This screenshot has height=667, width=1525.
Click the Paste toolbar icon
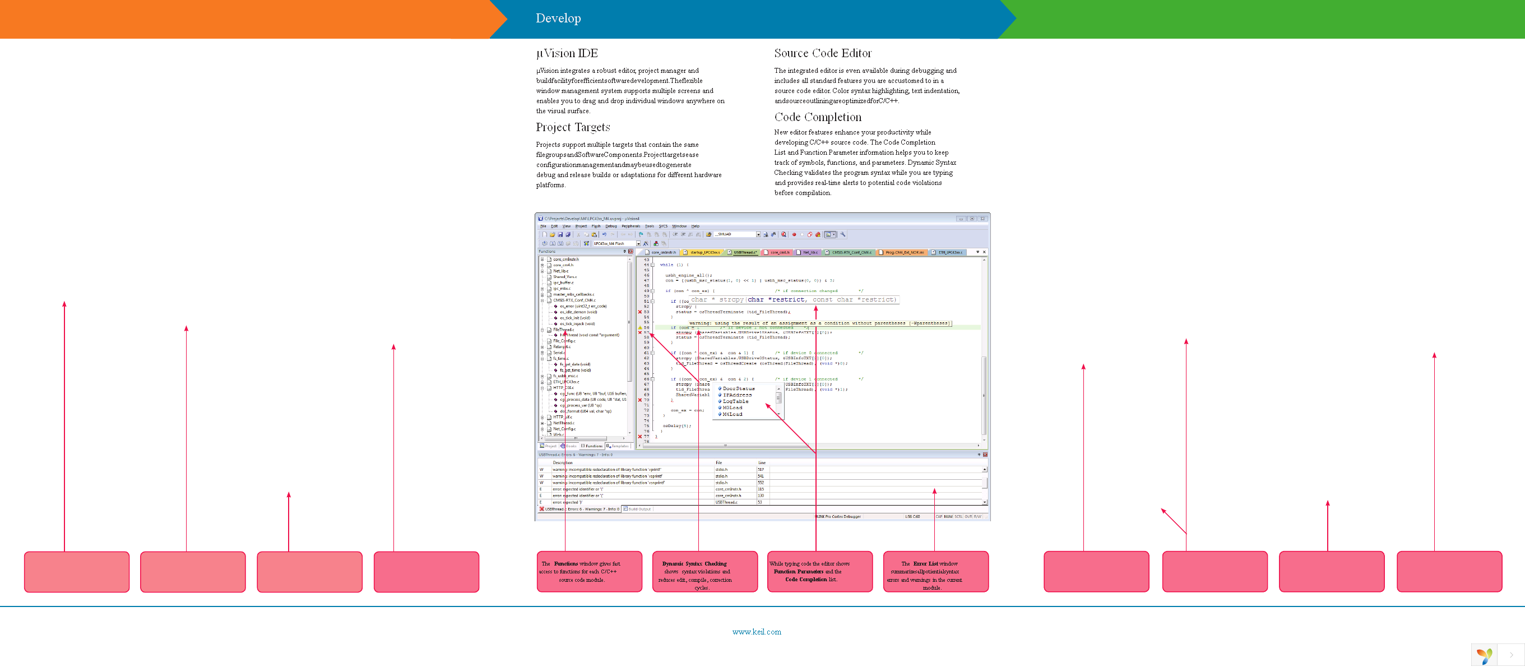tap(595, 235)
